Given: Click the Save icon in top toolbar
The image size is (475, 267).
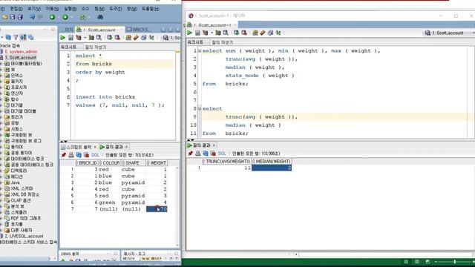Looking at the screenshot, I should 12,17.
